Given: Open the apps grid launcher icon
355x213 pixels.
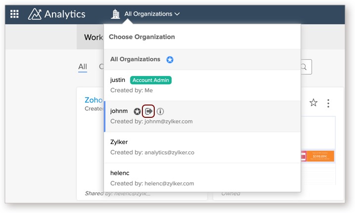Looking at the screenshot, I should coord(14,14).
